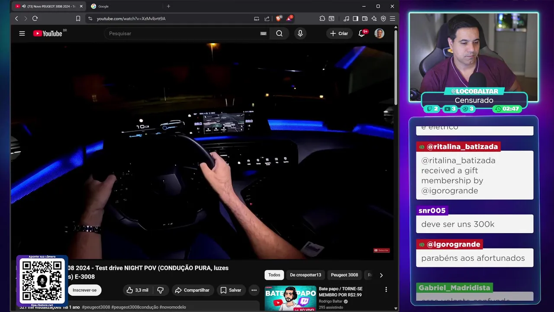This screenshot has height=312, width=554.
Task: Open the on-screen keyboard in search box
Action: pos(263,33)
